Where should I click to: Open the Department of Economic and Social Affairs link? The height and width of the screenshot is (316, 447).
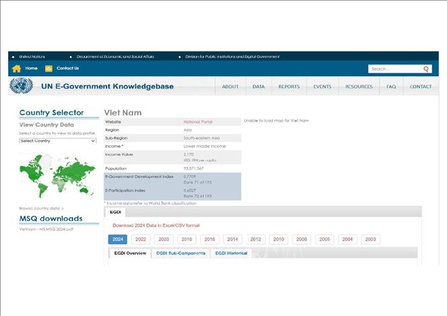[115, 56]
